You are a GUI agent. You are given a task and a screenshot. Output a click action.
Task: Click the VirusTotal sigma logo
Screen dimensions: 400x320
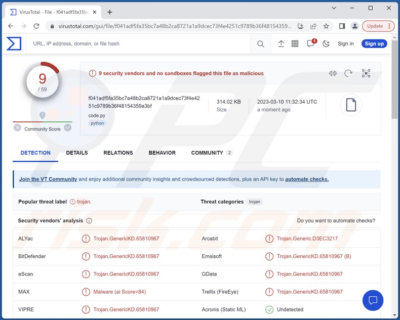(x=14, y=43)
